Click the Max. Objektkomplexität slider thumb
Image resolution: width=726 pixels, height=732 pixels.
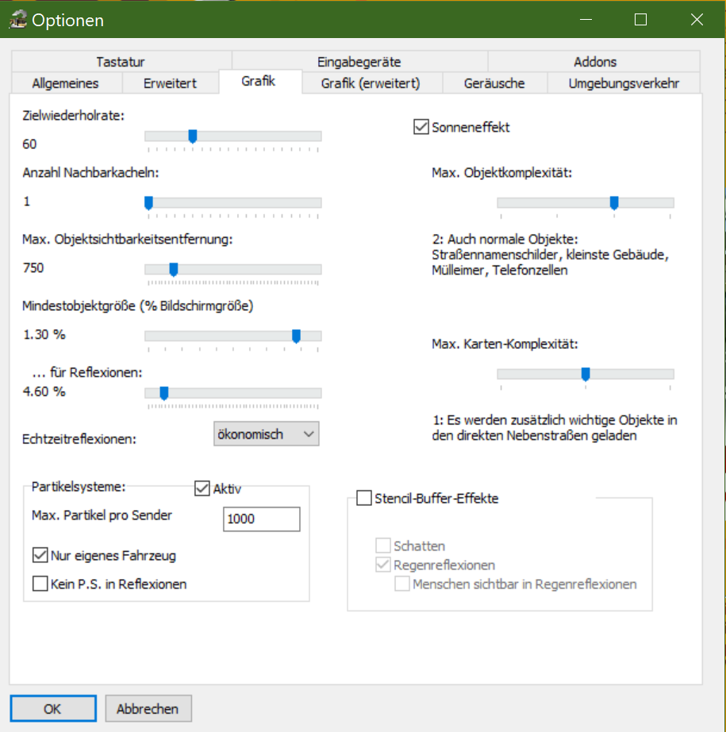click(614, 203)
